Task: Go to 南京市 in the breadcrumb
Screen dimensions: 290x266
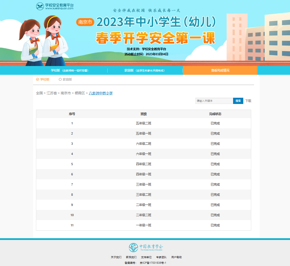Action: click(66, 93)
